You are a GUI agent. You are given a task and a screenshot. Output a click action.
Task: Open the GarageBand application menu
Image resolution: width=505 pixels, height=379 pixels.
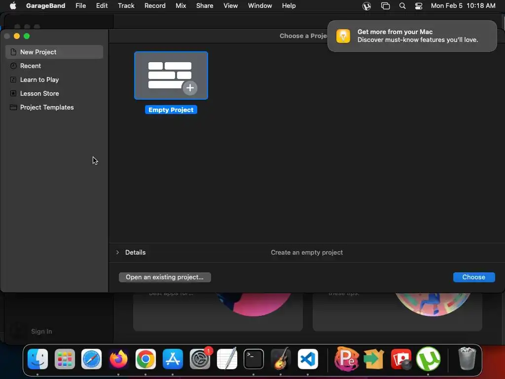(x=45, y=5)
